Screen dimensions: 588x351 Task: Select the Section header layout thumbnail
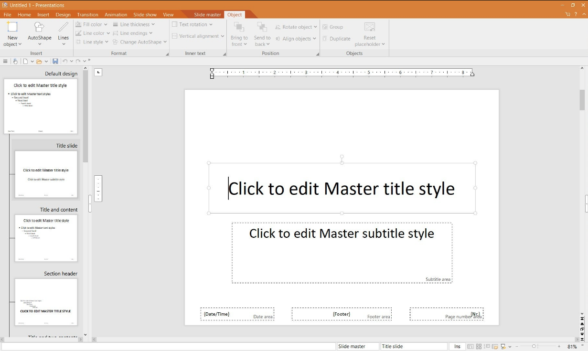(x=46, y=302)
